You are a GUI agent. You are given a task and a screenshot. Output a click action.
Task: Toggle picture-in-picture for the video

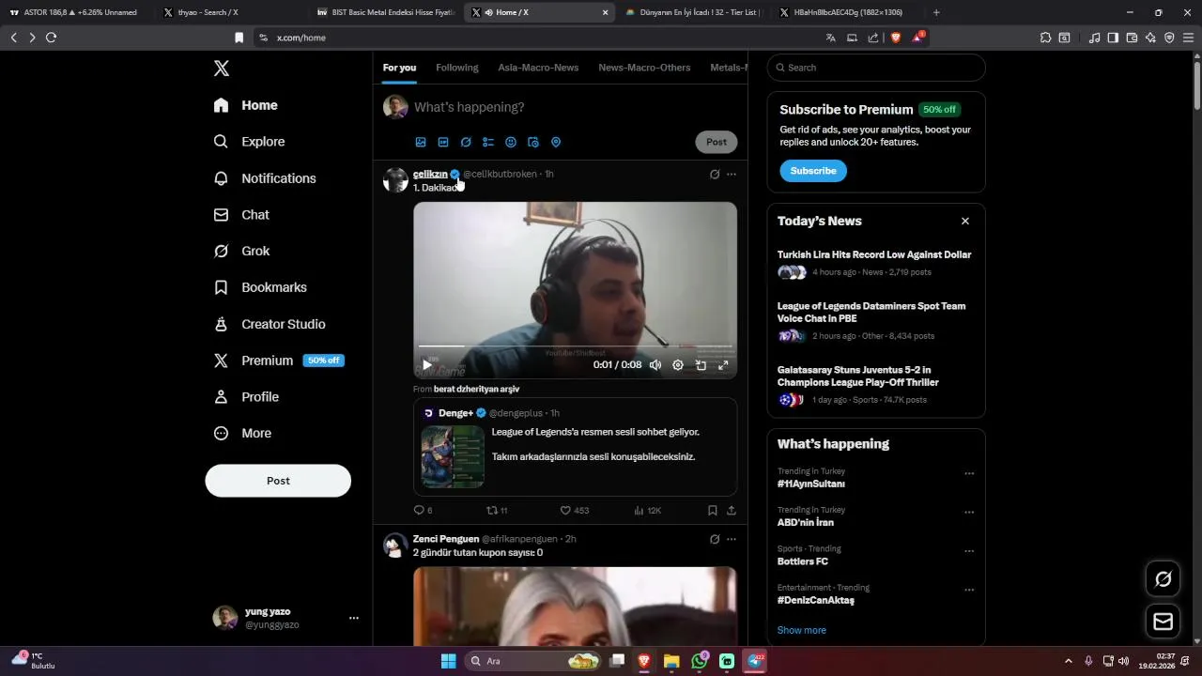point(701,365)
